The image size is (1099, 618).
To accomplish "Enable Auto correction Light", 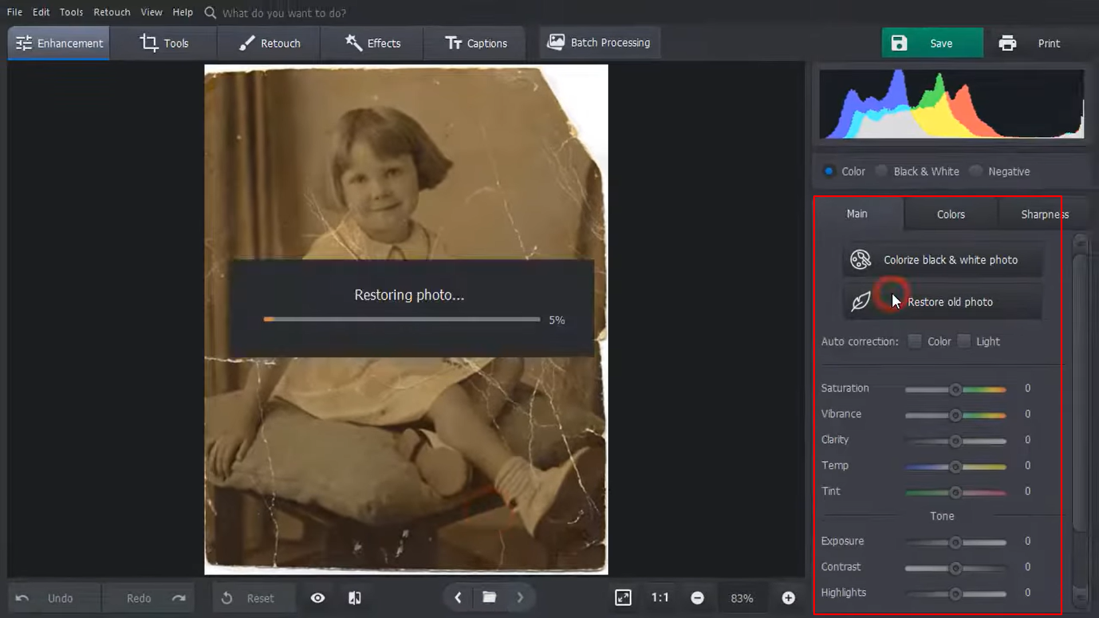I will (x=964, y=341).
